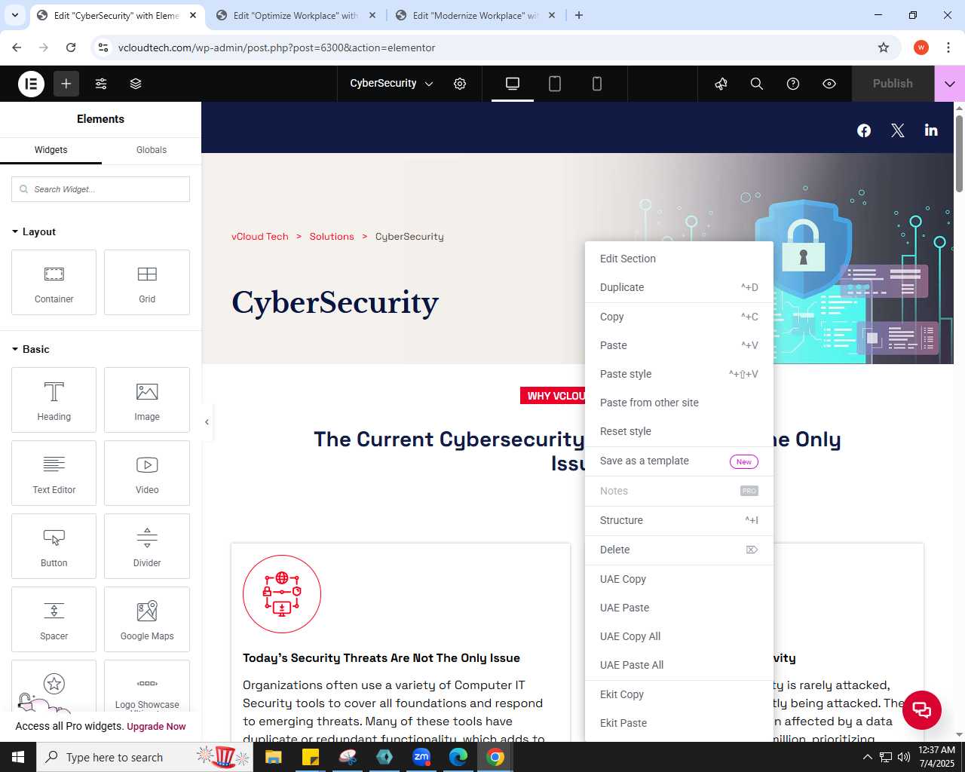Choose Reset style in context menu
Viewport: 965px width, 772px height.
(679, 431)
